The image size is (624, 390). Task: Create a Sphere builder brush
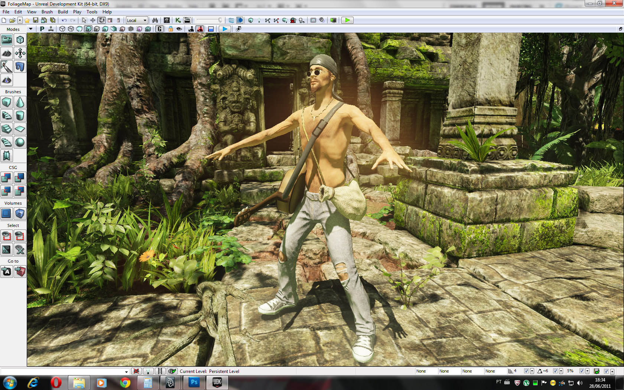tap(20, 143)
